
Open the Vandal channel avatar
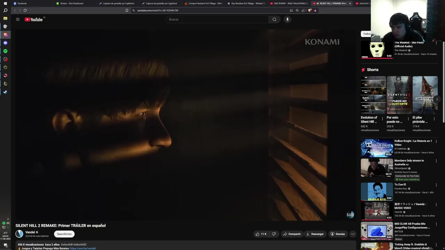point(19,234)
